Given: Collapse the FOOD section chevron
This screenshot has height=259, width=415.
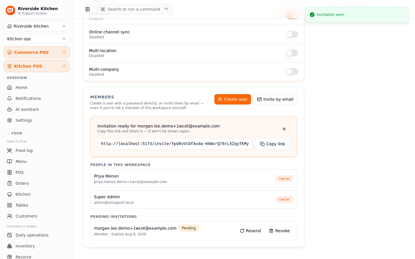Looking at the screenshot, I should pyautogui.click(x=9, y=133).
